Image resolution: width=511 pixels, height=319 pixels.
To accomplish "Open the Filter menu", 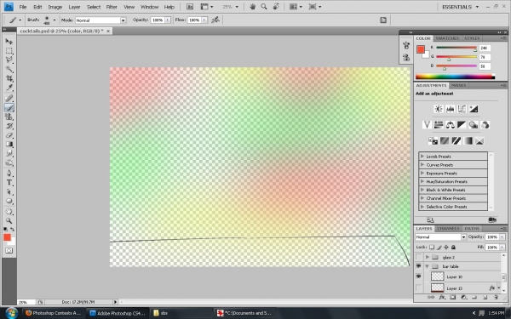I will (x=112, y=7).
